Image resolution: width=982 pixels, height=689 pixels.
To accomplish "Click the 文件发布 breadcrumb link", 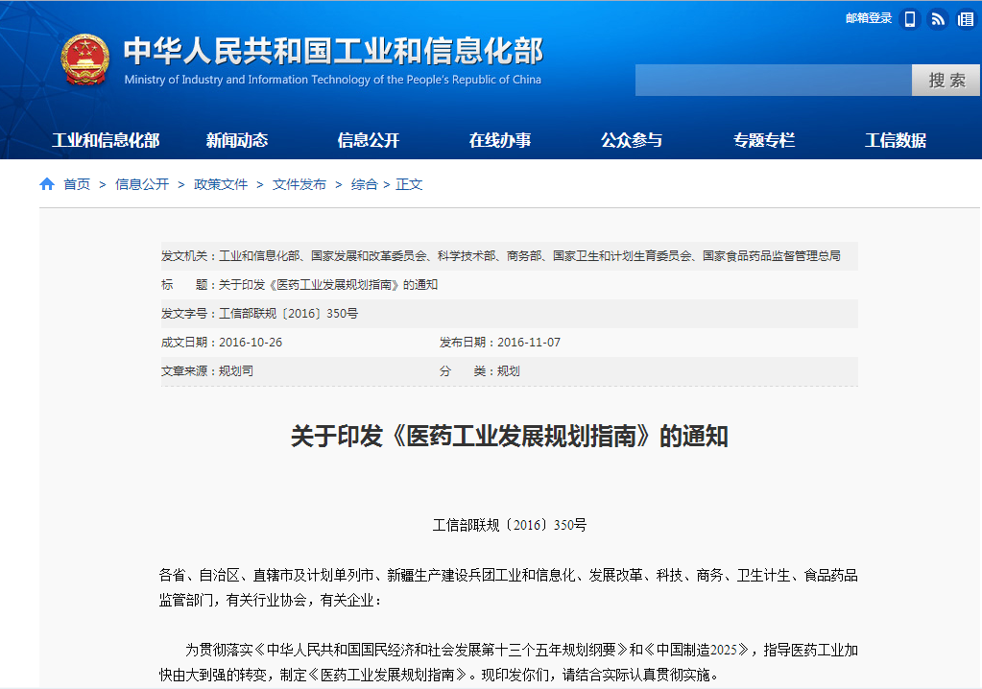I will 299,184.
